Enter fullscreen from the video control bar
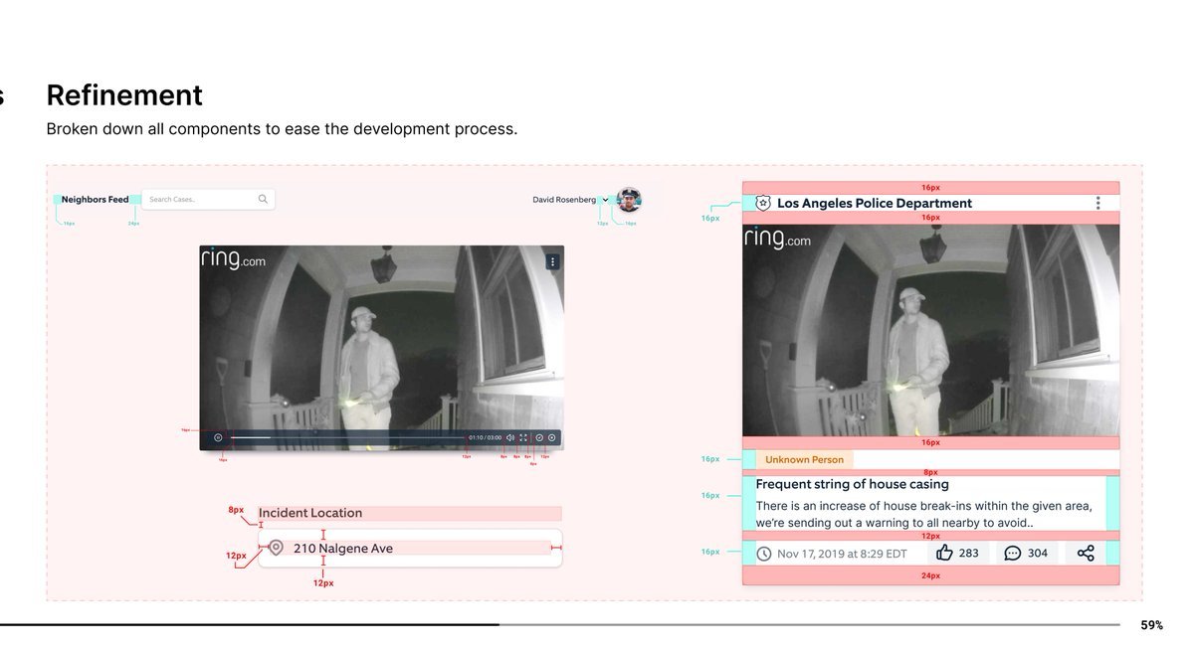 [x=523, y=437]
